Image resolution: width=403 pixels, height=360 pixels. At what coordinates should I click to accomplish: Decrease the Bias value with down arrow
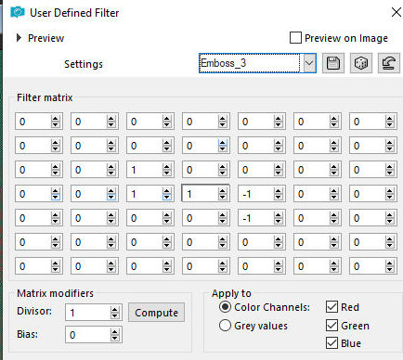point(115,338)
